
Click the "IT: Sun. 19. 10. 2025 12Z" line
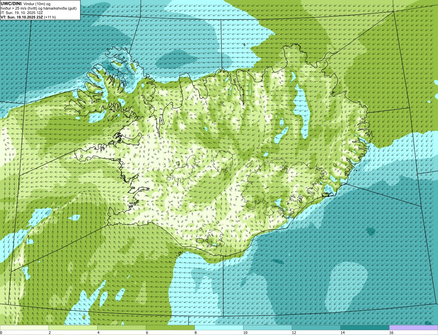22,12
